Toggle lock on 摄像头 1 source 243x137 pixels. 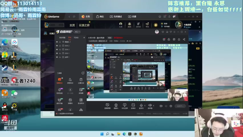click(60, 42)
